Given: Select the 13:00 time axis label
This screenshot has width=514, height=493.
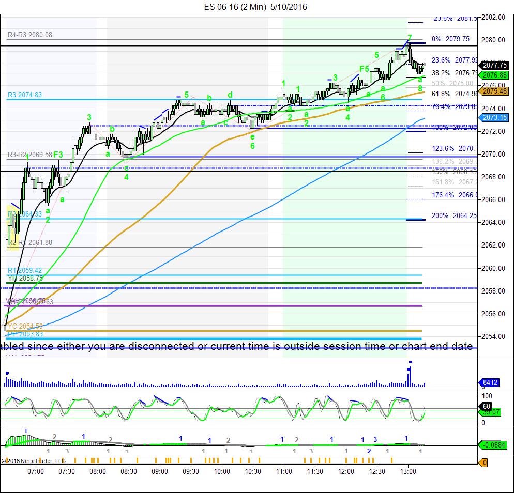Looking at the screenshot, I should tap(408, 472).
